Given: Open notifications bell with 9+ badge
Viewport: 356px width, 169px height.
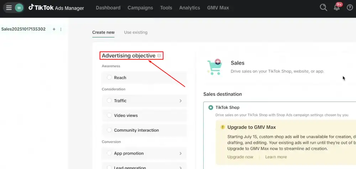Looking at the screenshot, I should (x=337, y=7).
